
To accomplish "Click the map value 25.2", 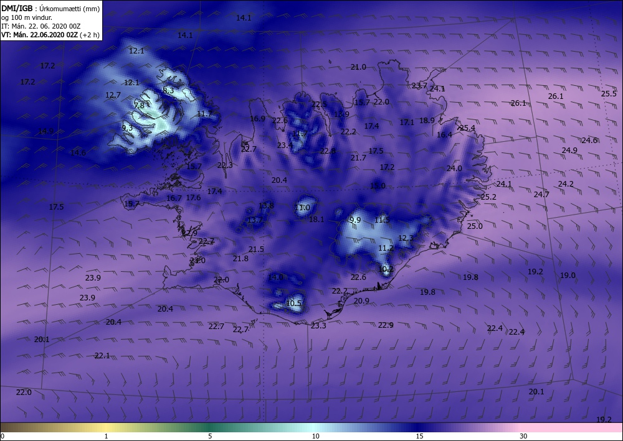I will (x=488, y=197).
